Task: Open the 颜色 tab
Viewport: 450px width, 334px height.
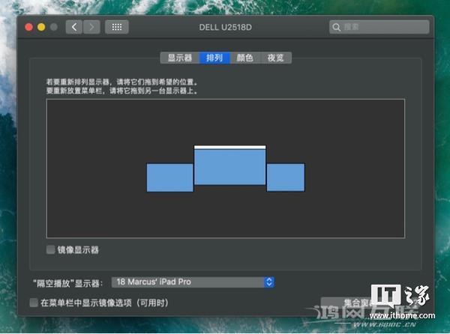Action: pos(244,58)
